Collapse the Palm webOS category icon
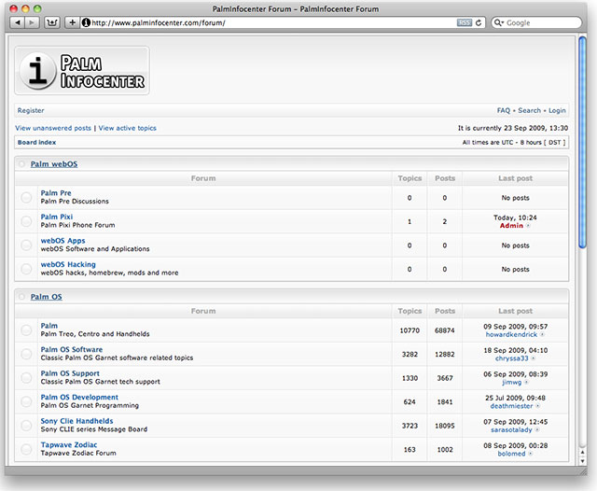This screenshot has width=597, height=491. (x=22, y=164)
